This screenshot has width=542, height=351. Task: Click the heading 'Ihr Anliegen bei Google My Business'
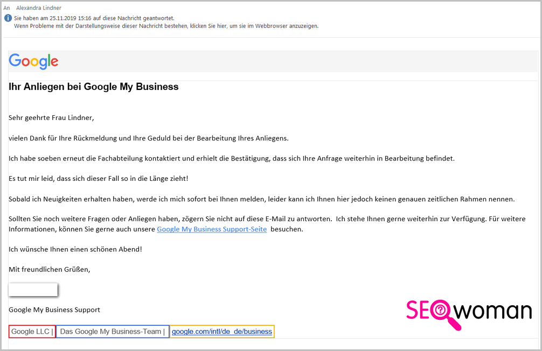94,87
